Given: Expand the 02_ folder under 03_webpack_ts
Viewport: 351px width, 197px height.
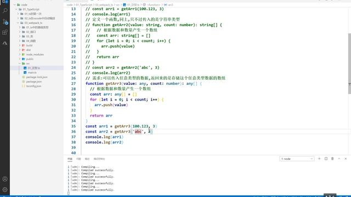Looking at the screenshot, I should click(20, 32).
